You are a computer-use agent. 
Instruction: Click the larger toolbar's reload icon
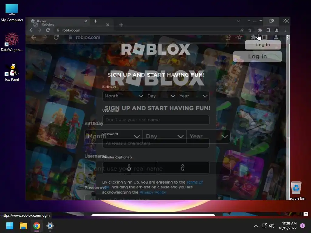(x=56, y=37)
